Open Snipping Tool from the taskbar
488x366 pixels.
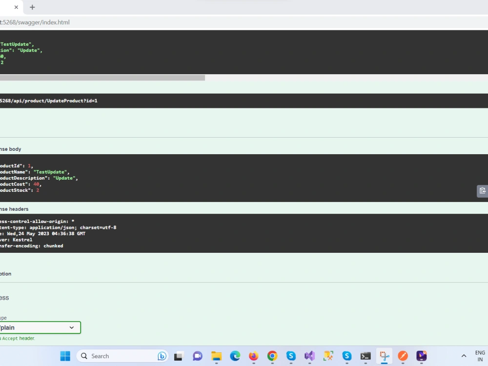tap(384, 356)
